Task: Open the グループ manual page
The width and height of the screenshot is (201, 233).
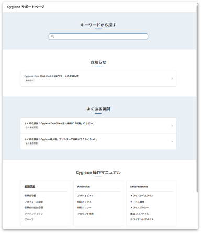Action: coord(29,219)
